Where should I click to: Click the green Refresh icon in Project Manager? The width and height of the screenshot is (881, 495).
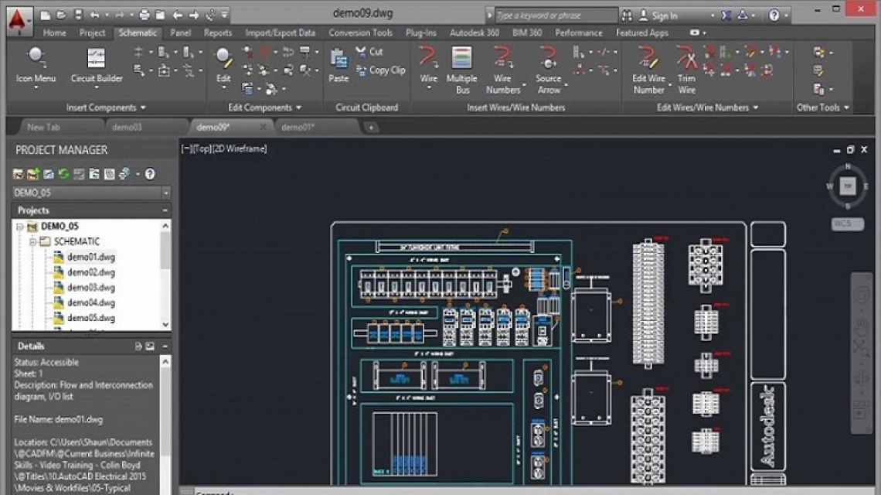[x=63, y=174]
